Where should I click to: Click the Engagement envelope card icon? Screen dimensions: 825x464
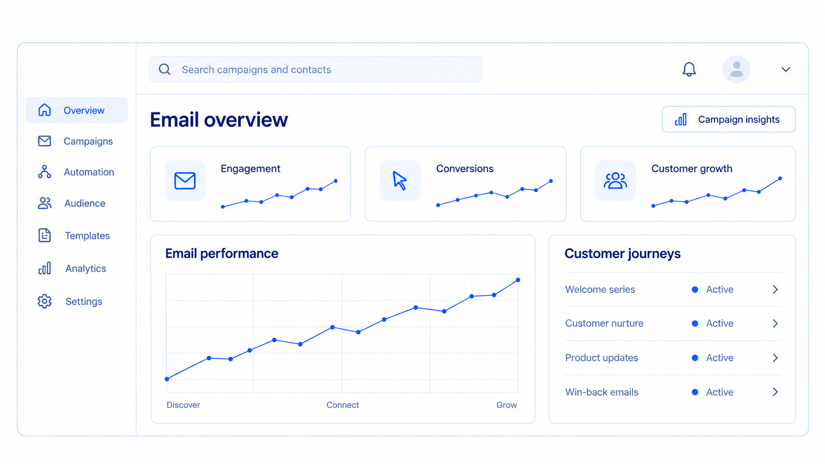pyautogui.click(x=185, y=180)
